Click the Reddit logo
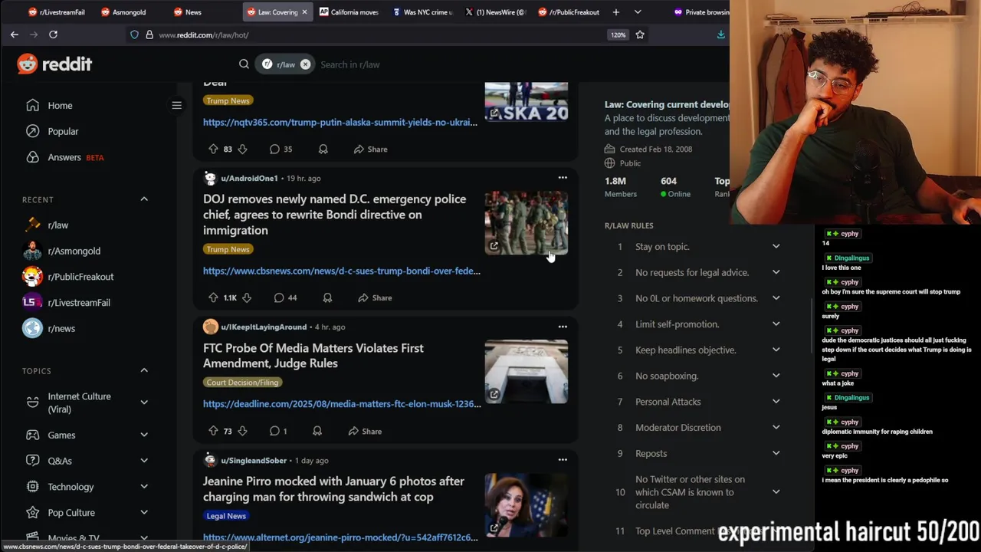 [x=54, y=64]
